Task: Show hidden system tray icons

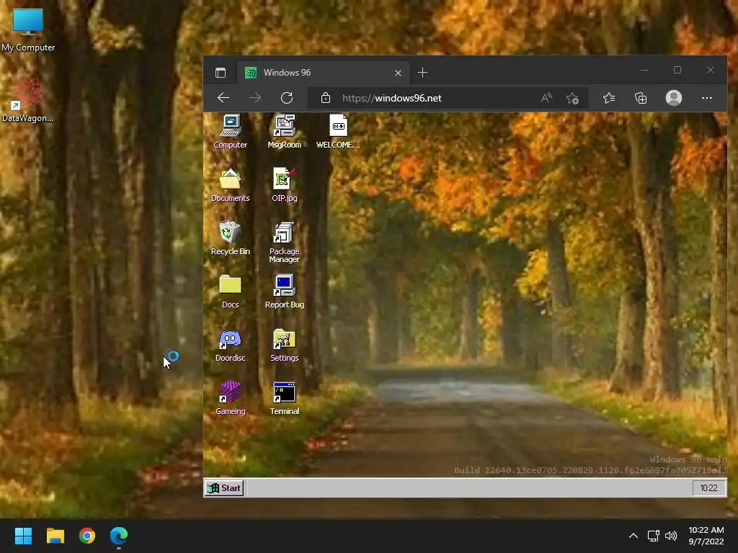Action: pyautogui.click(x=633, y=536)
